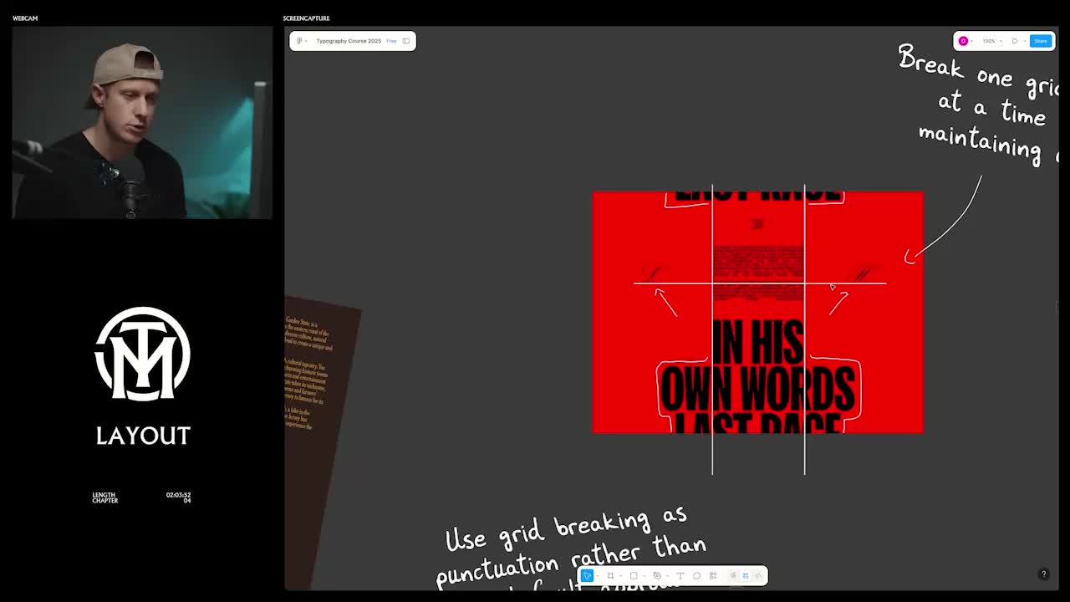This screenshot has height=602, width=1070.
Task: Click the pink user avatar
Action: coord(963,41)
